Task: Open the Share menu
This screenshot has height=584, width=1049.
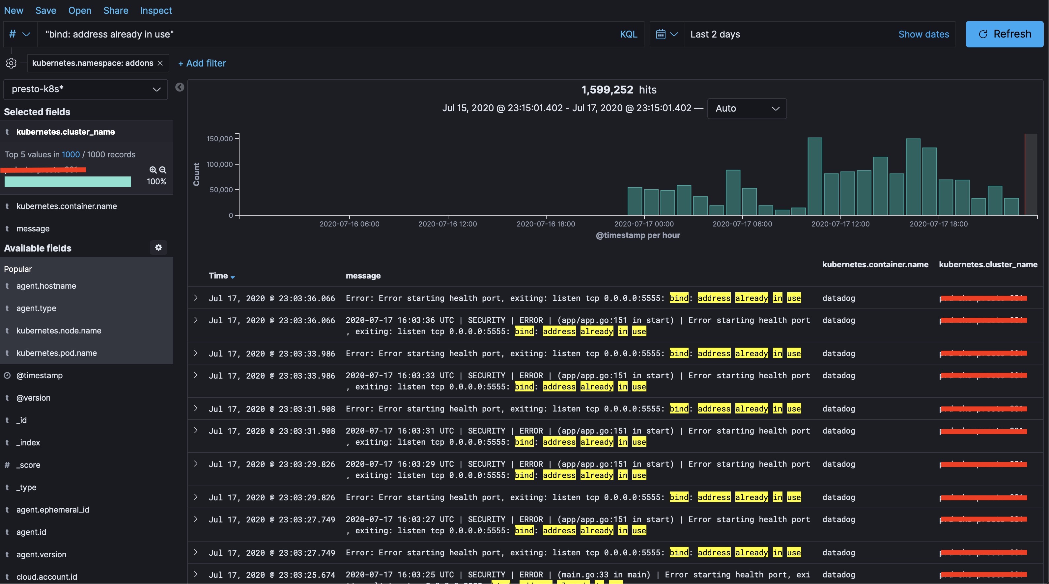Action: point(116,11)
